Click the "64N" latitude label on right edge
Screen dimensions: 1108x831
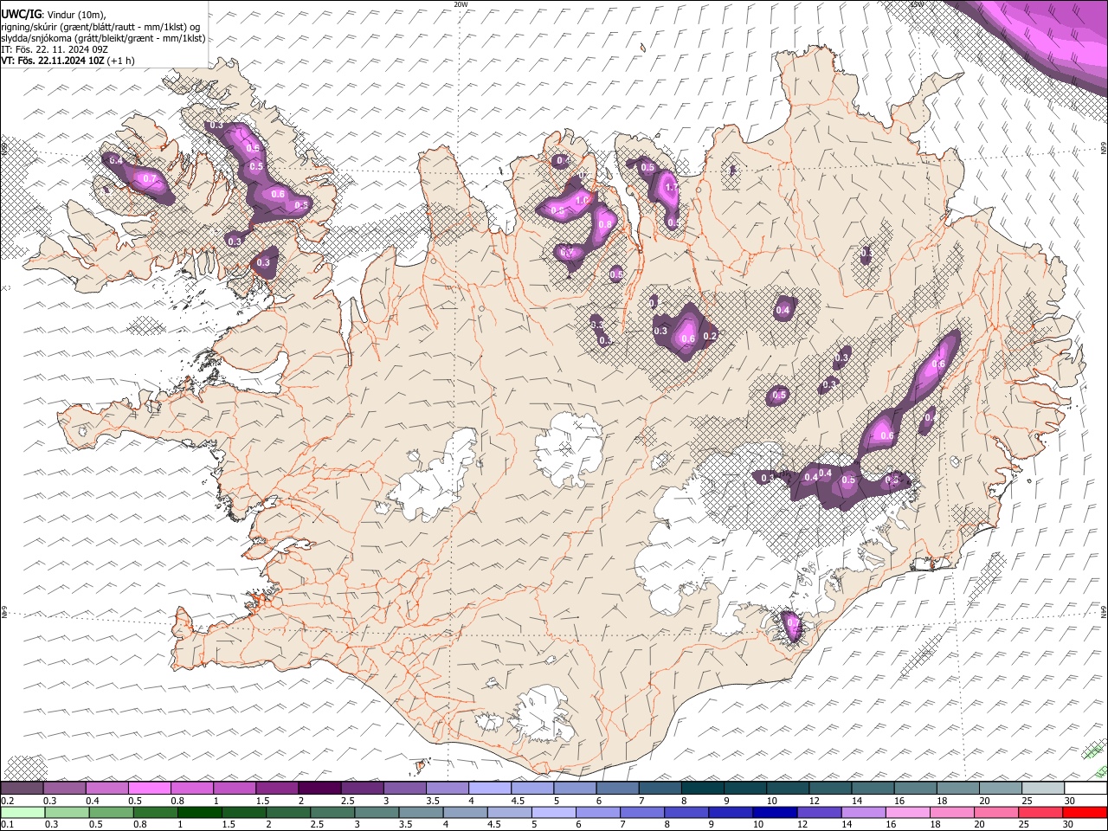click(x=1104, y=611)
